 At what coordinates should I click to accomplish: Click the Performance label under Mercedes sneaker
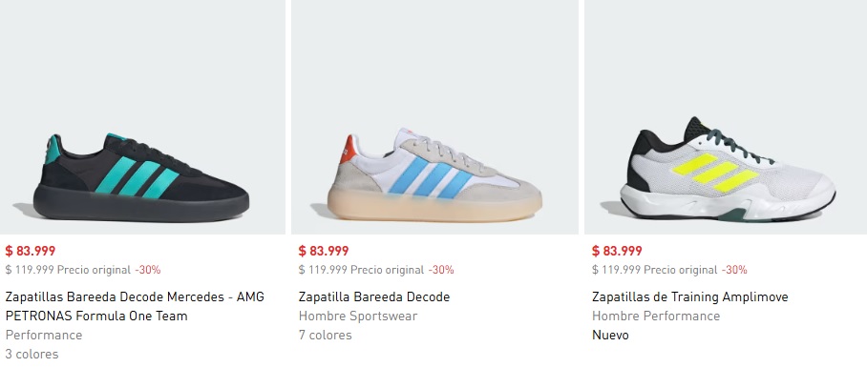pyautogui.click(x=44, y=335)
